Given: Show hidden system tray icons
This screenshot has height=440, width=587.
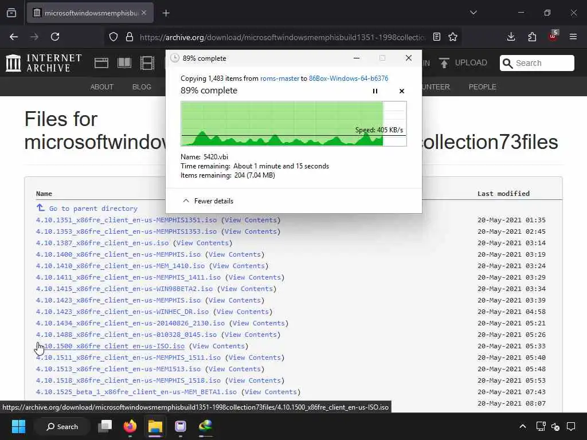Looking at the screenshot, I should [x=523, y=426].
